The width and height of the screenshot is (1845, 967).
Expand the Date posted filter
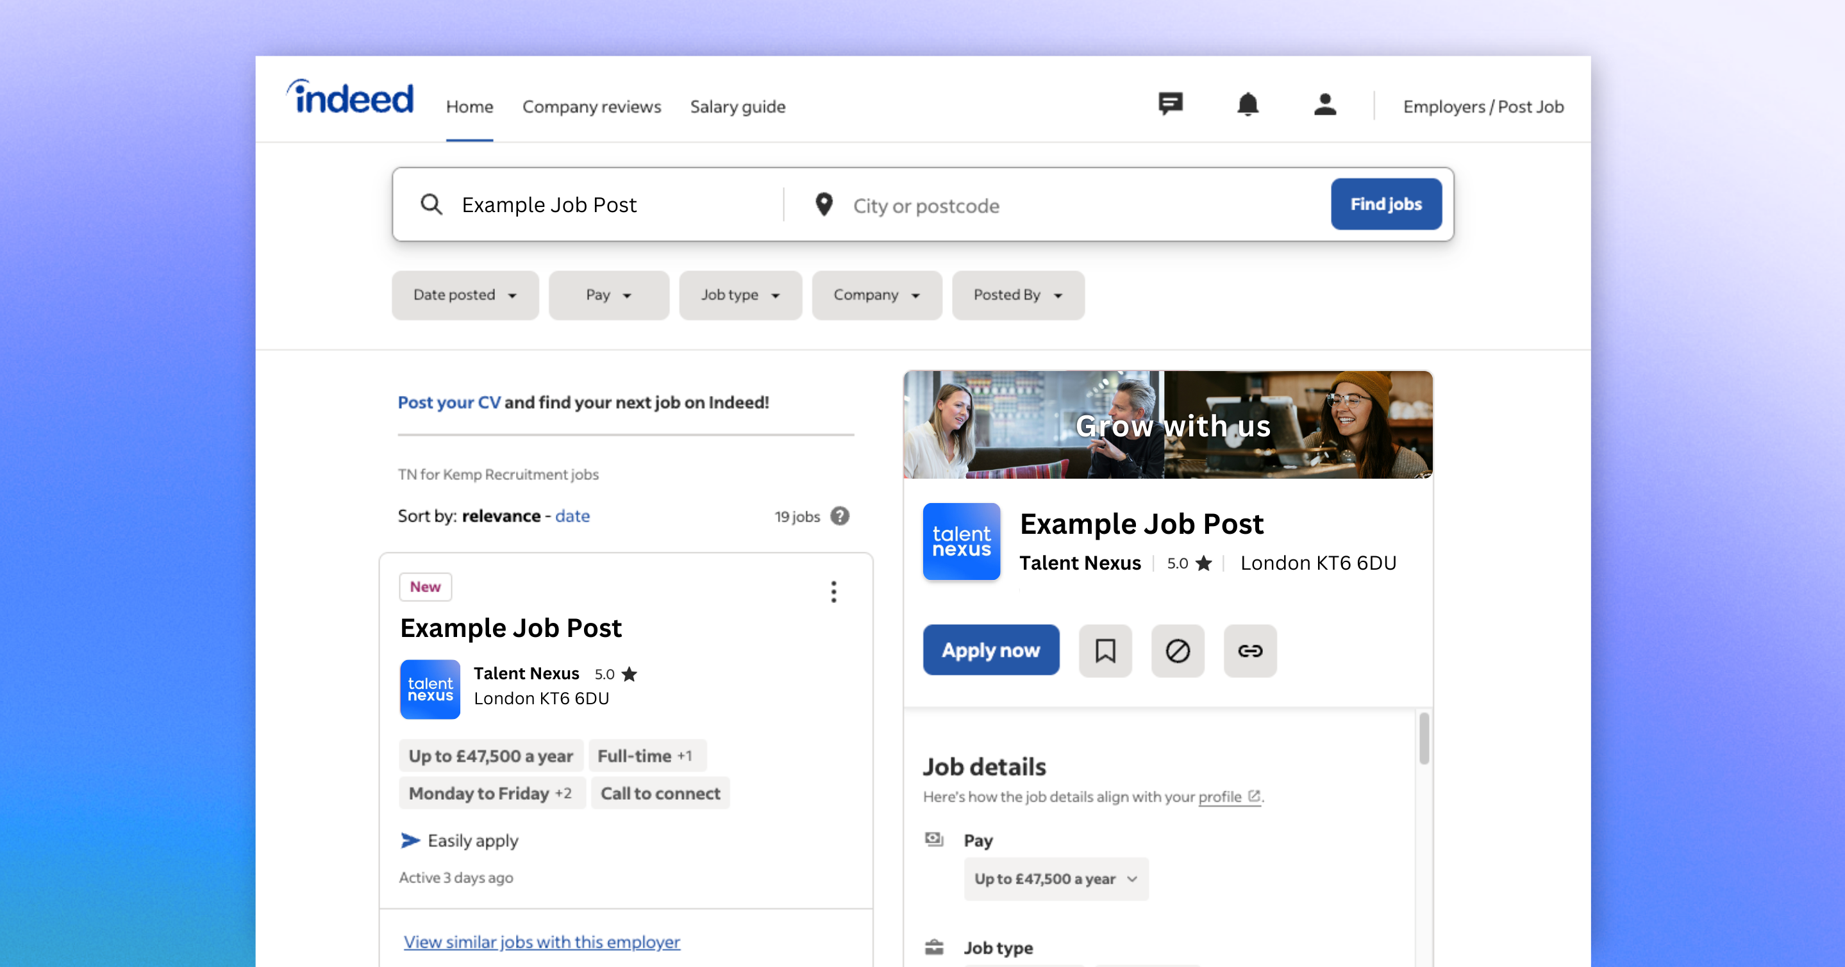point(465,295)
